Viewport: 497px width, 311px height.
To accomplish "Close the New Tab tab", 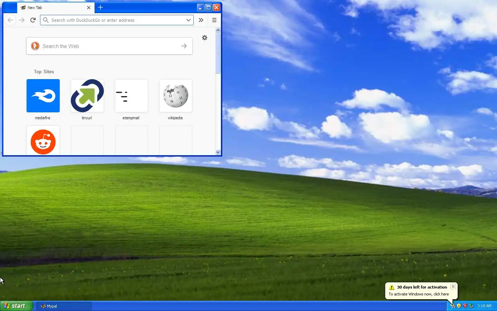I will pos(89,8).
